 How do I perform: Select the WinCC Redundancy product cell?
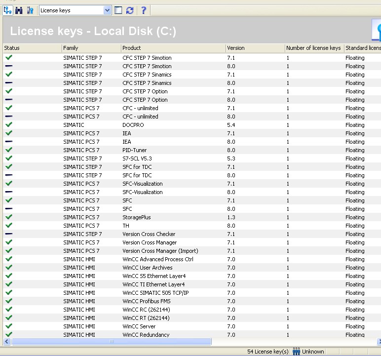coord(146,335)
